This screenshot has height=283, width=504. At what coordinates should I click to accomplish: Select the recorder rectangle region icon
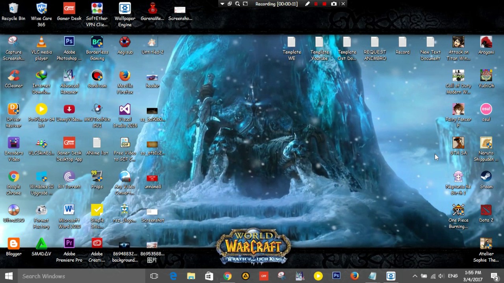(245, 4)
